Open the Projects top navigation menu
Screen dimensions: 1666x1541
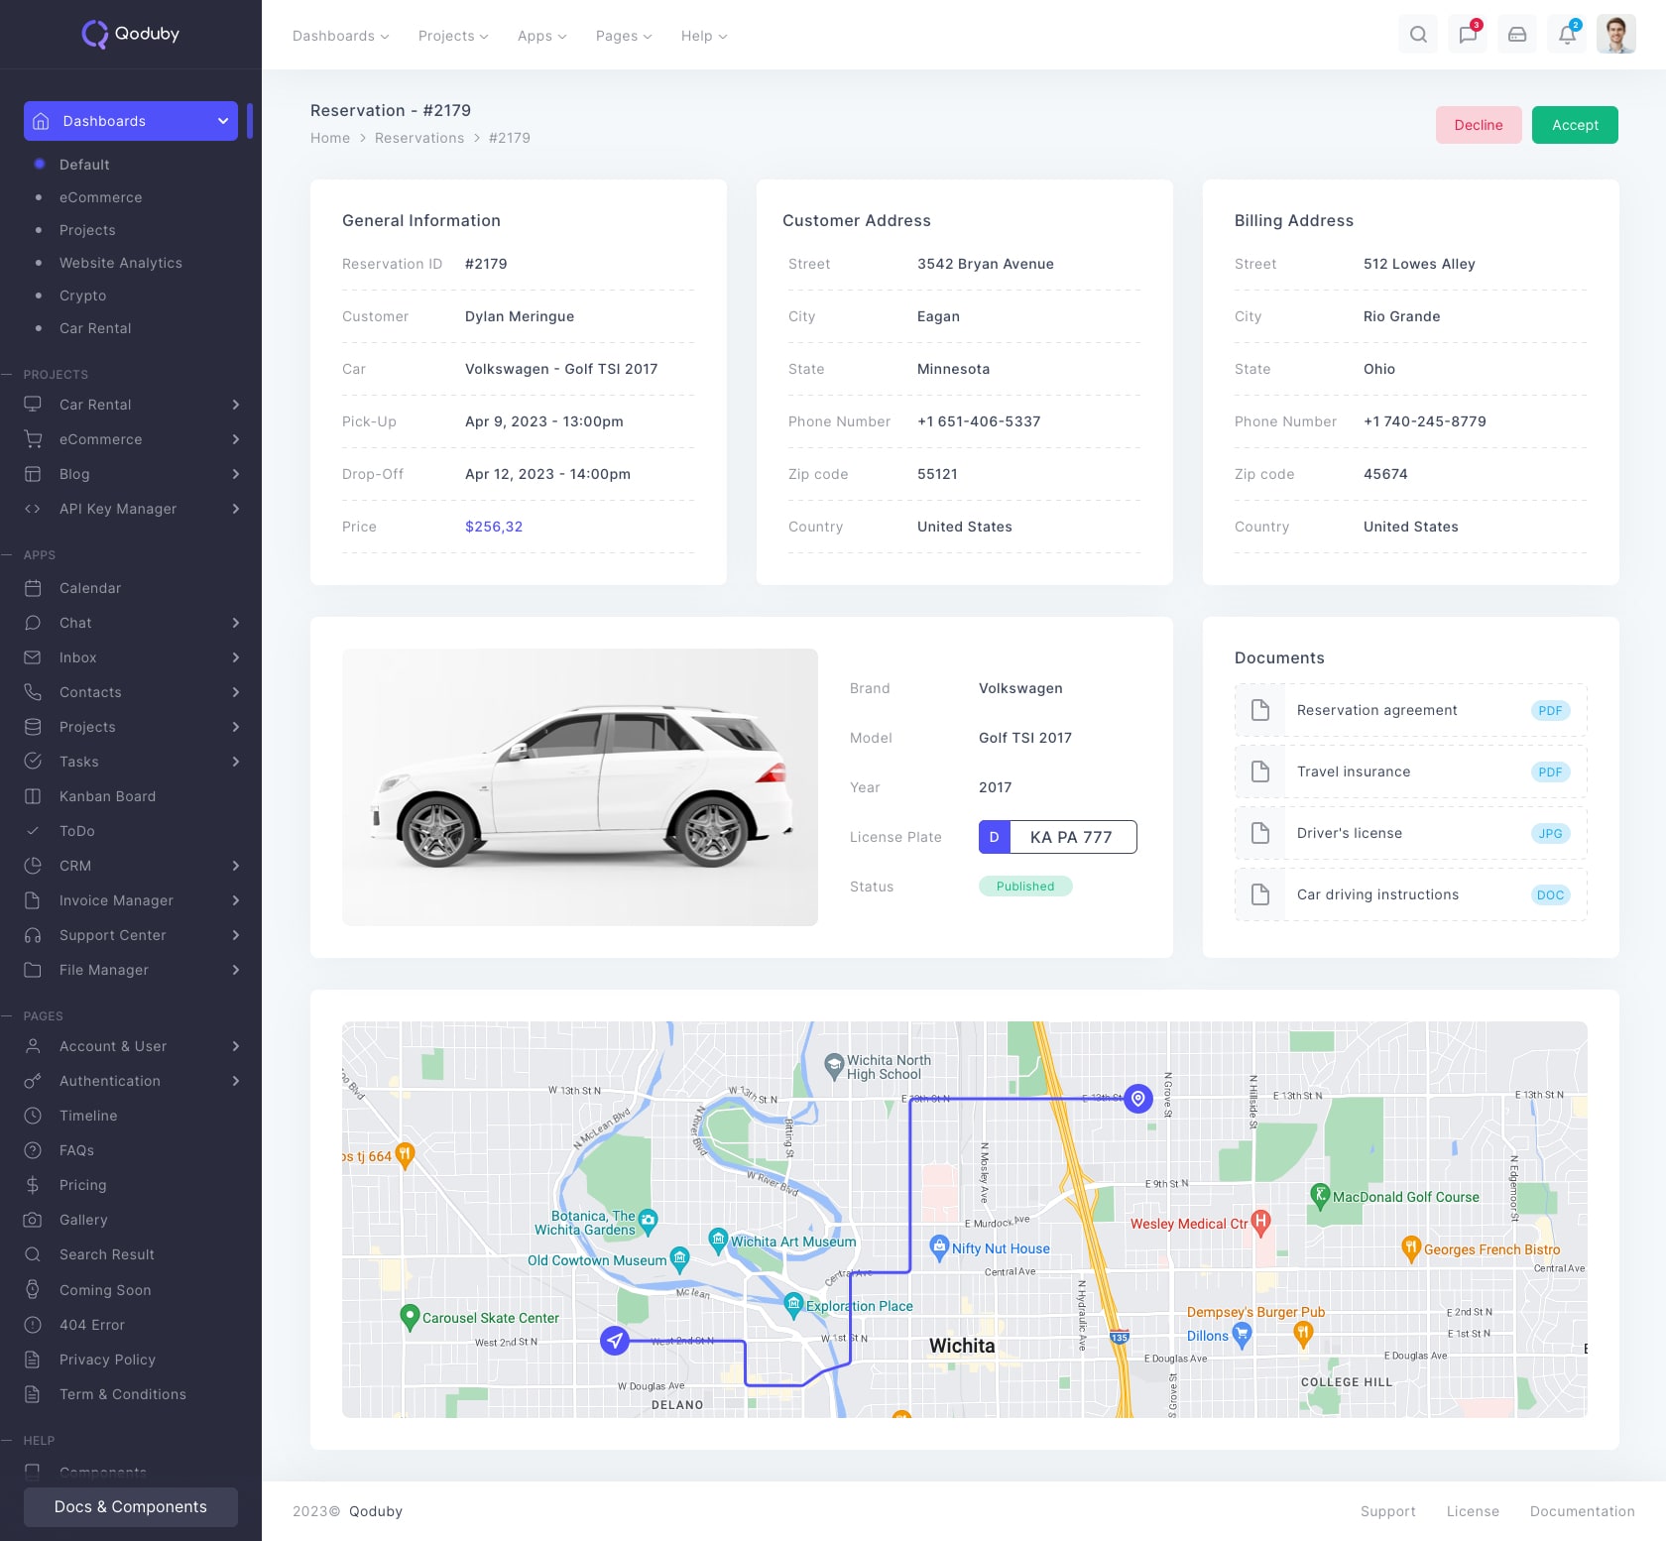452,36
